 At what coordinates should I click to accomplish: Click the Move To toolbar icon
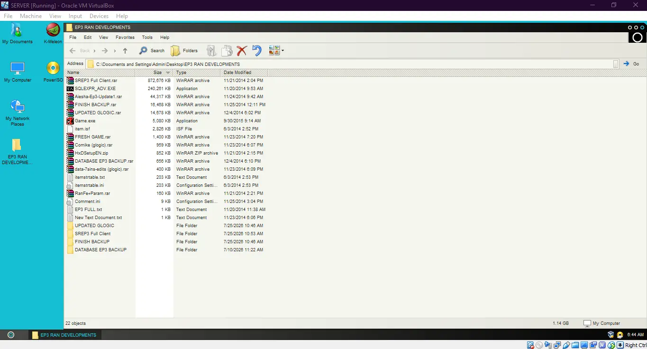tap(211, 51)
